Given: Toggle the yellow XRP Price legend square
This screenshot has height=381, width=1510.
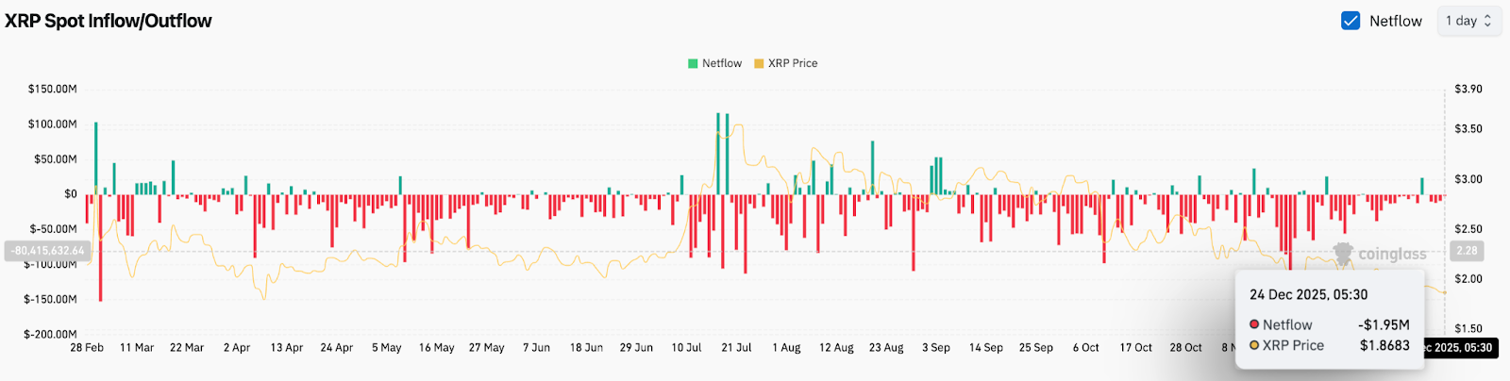Looking at the screenshot, I should (x=759, y=63).
